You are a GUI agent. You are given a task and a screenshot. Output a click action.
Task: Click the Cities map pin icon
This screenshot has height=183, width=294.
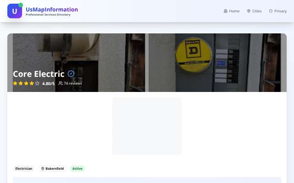coord(249,11)
